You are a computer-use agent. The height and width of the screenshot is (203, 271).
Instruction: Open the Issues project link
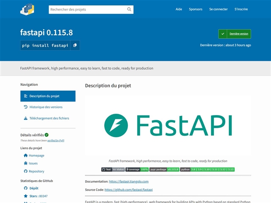(33, 163)
